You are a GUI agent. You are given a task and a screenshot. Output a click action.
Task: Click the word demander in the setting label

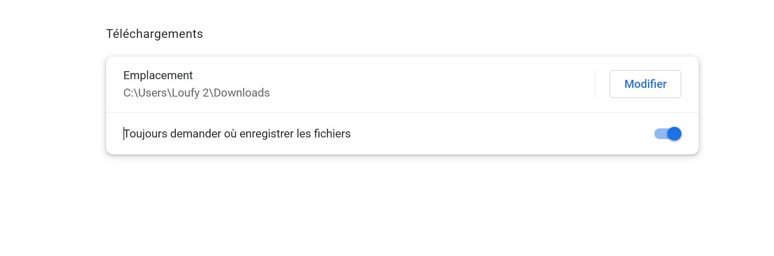(x=195, y=134)
